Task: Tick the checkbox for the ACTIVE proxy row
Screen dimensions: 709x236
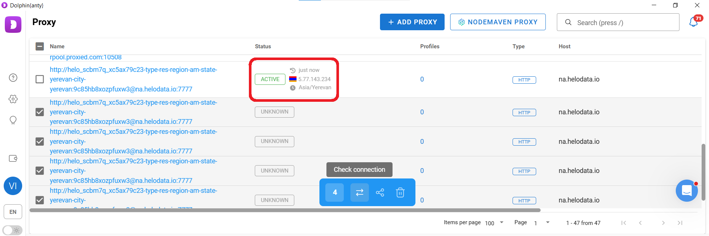Action: pos(40,79)
